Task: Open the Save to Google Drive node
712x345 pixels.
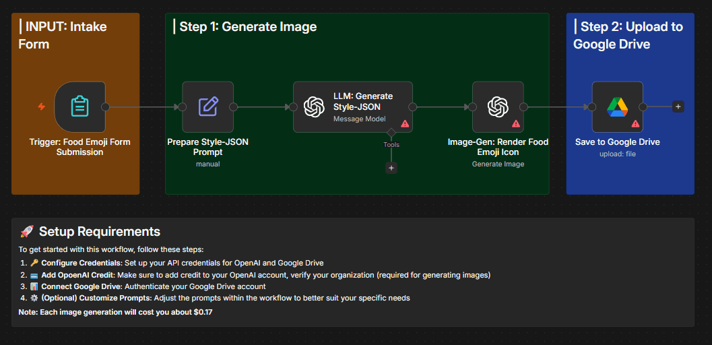Action: click(618, 106)
